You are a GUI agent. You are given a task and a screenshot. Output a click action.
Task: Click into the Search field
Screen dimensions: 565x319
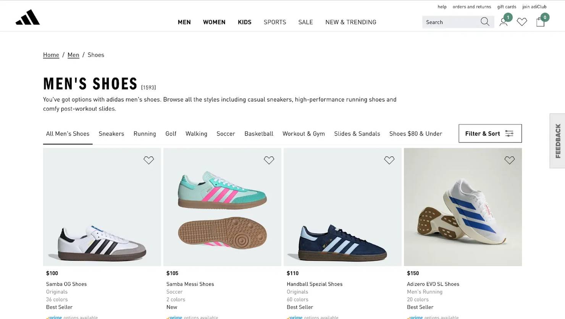tap(450, 22)
